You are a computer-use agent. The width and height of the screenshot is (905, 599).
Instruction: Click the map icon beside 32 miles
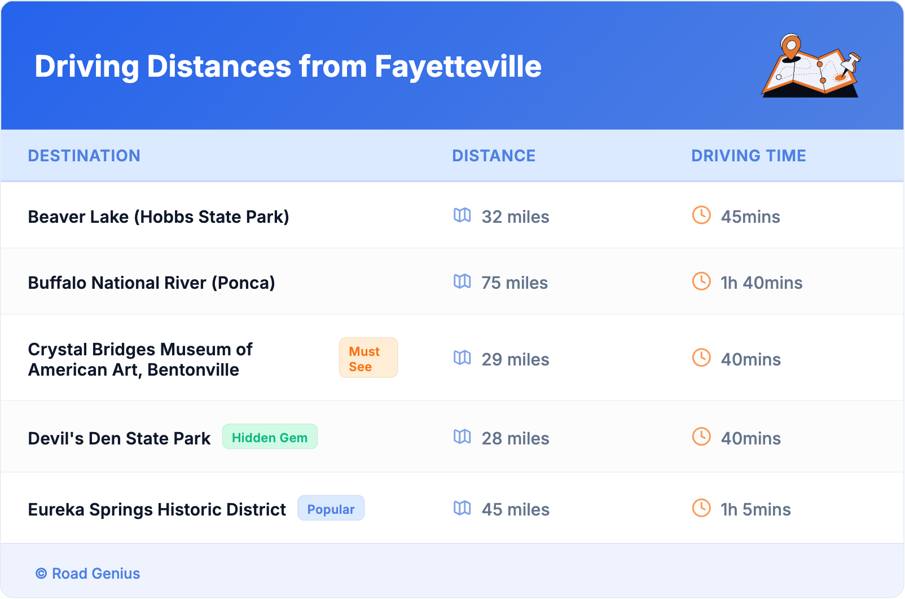(462, 215)
